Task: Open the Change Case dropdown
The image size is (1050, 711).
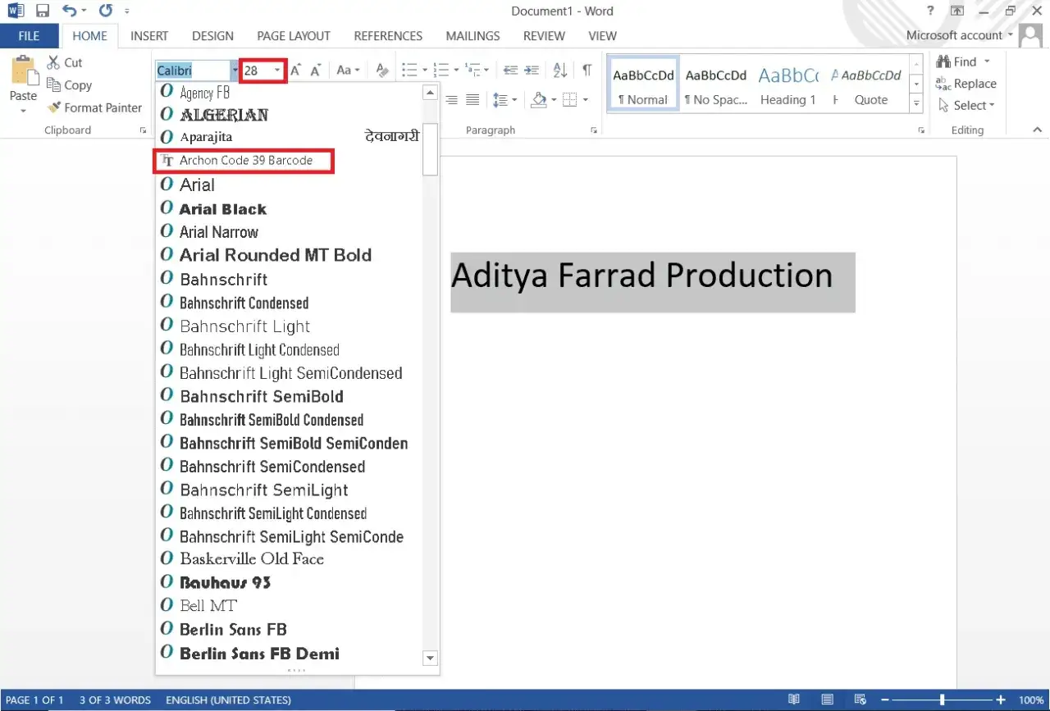Action: (x=348, y=71)
